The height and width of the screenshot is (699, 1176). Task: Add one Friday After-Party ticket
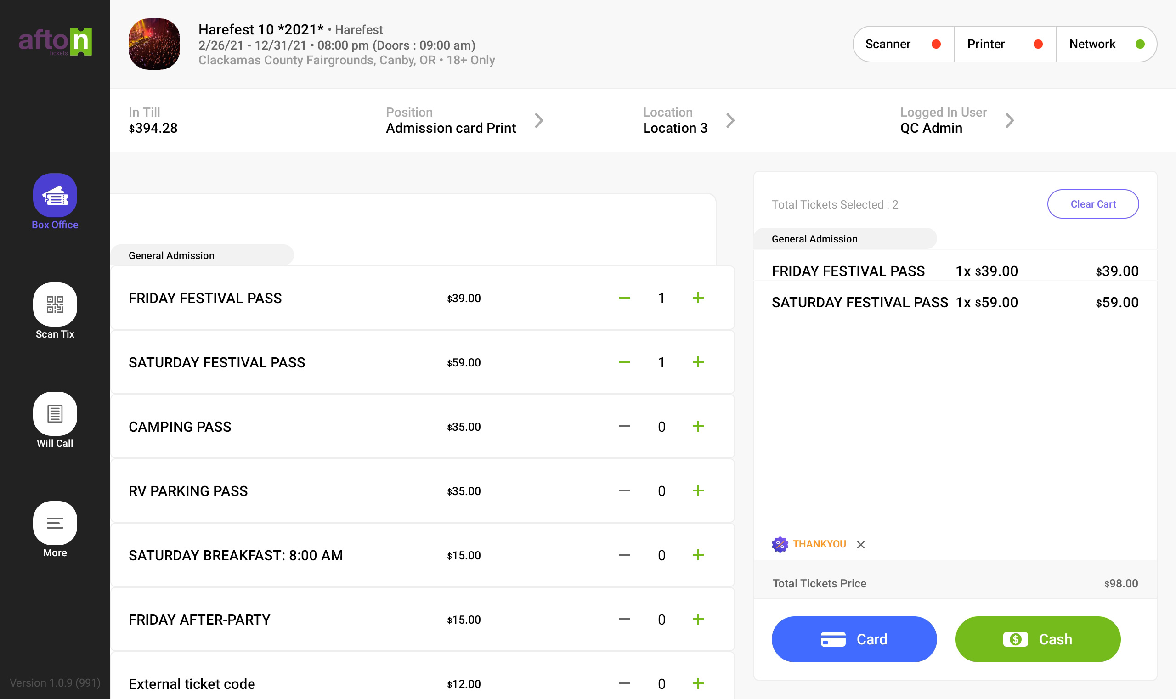pyautogui.click(x=698, y=620)
